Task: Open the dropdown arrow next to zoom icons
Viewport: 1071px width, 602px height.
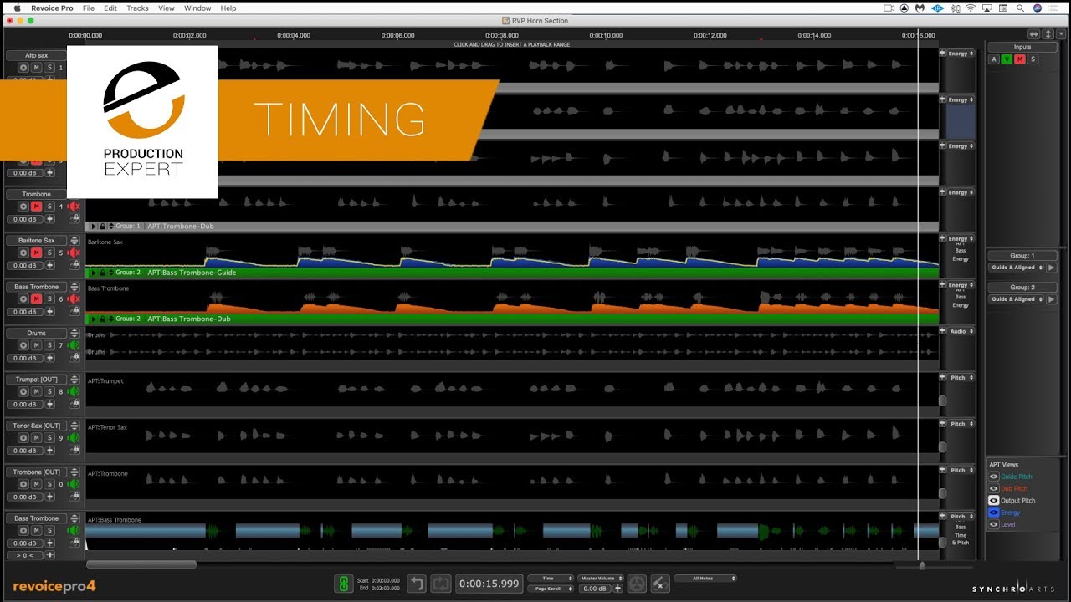Action: pos(1060,34)
